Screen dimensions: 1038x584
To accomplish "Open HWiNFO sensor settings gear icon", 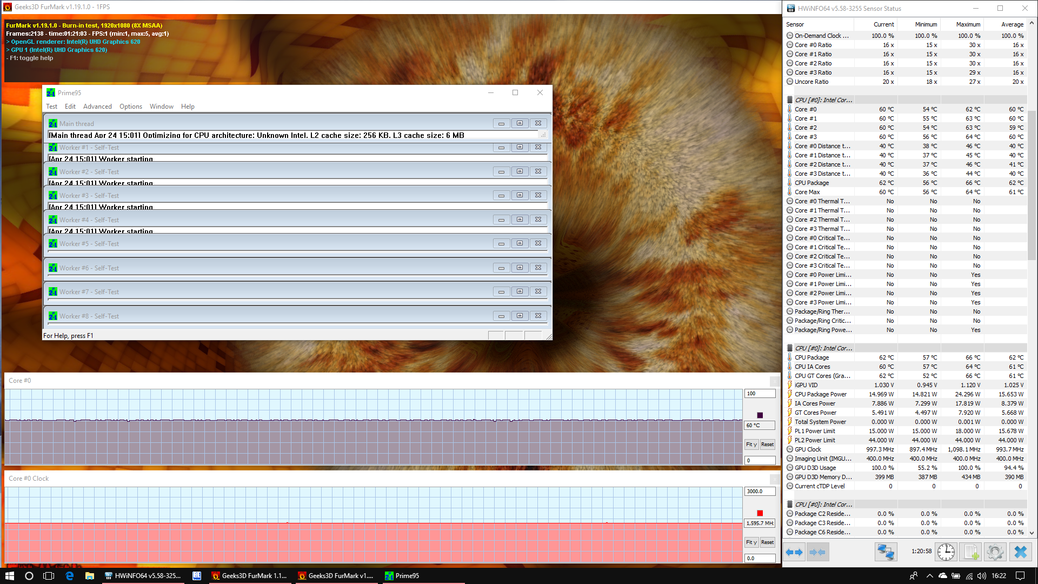I will tap(995, 552).
